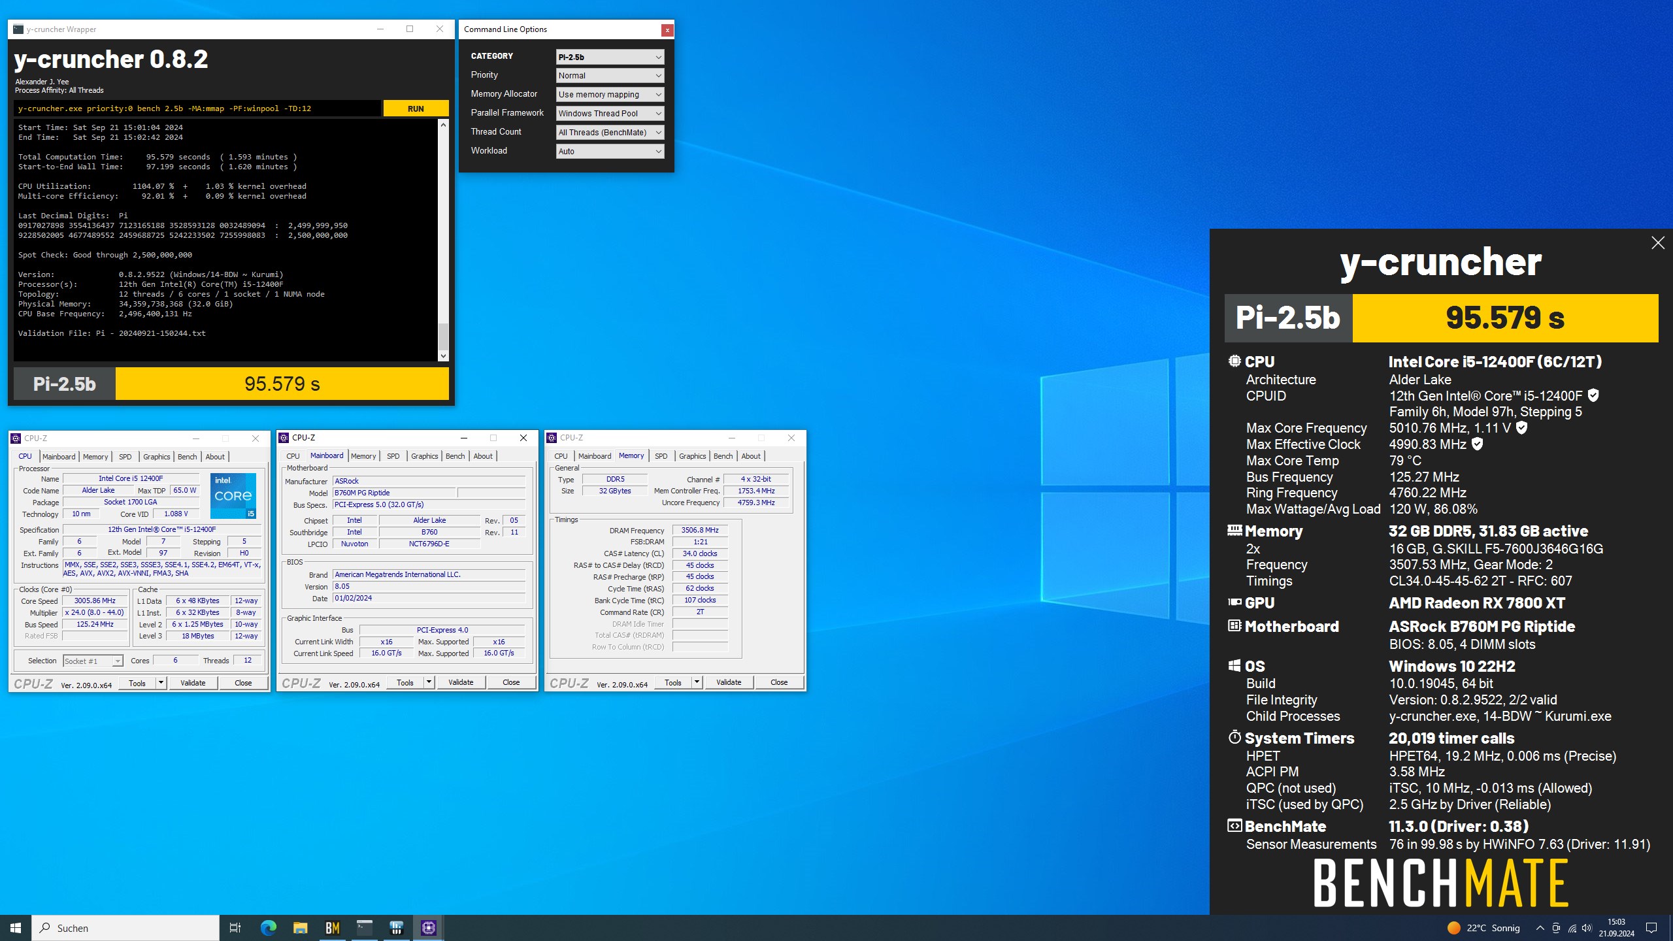Open the Workload dropdown set to Auto

610,152
